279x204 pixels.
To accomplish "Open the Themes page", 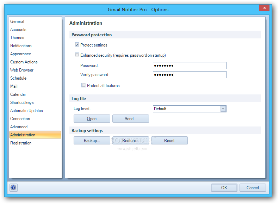I will click(36, 38).
